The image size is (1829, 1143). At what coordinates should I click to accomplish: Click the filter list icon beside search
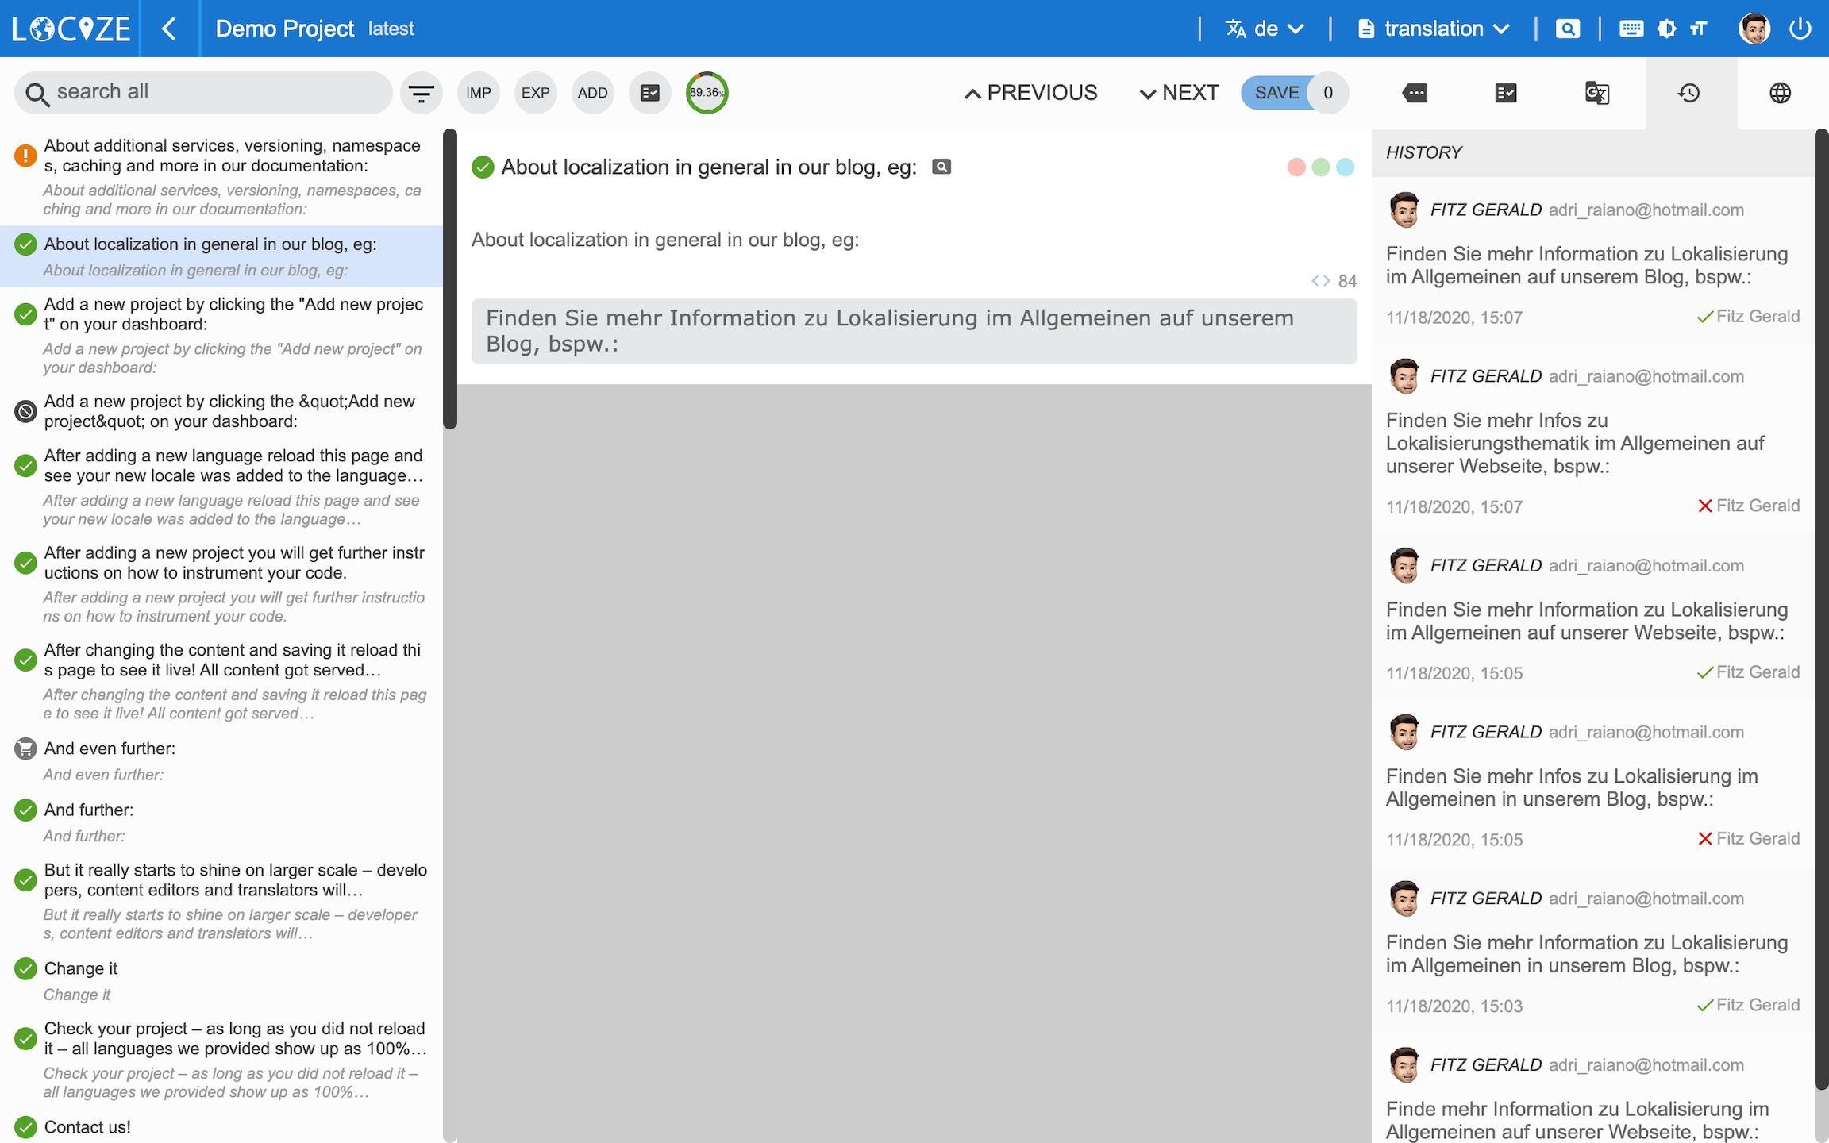(x=421, y=93)
